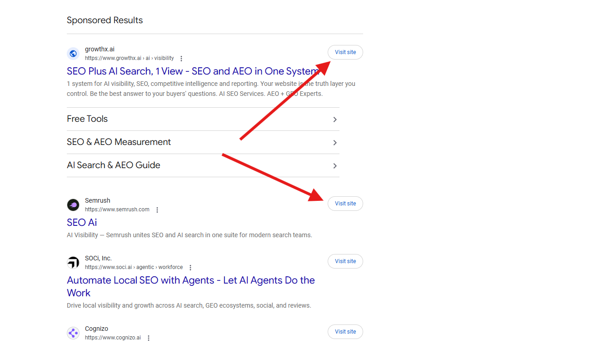The image size is (609, 344).
Task: Open three-dot menu beside semrush.com URL
Action: click(157, 210)
